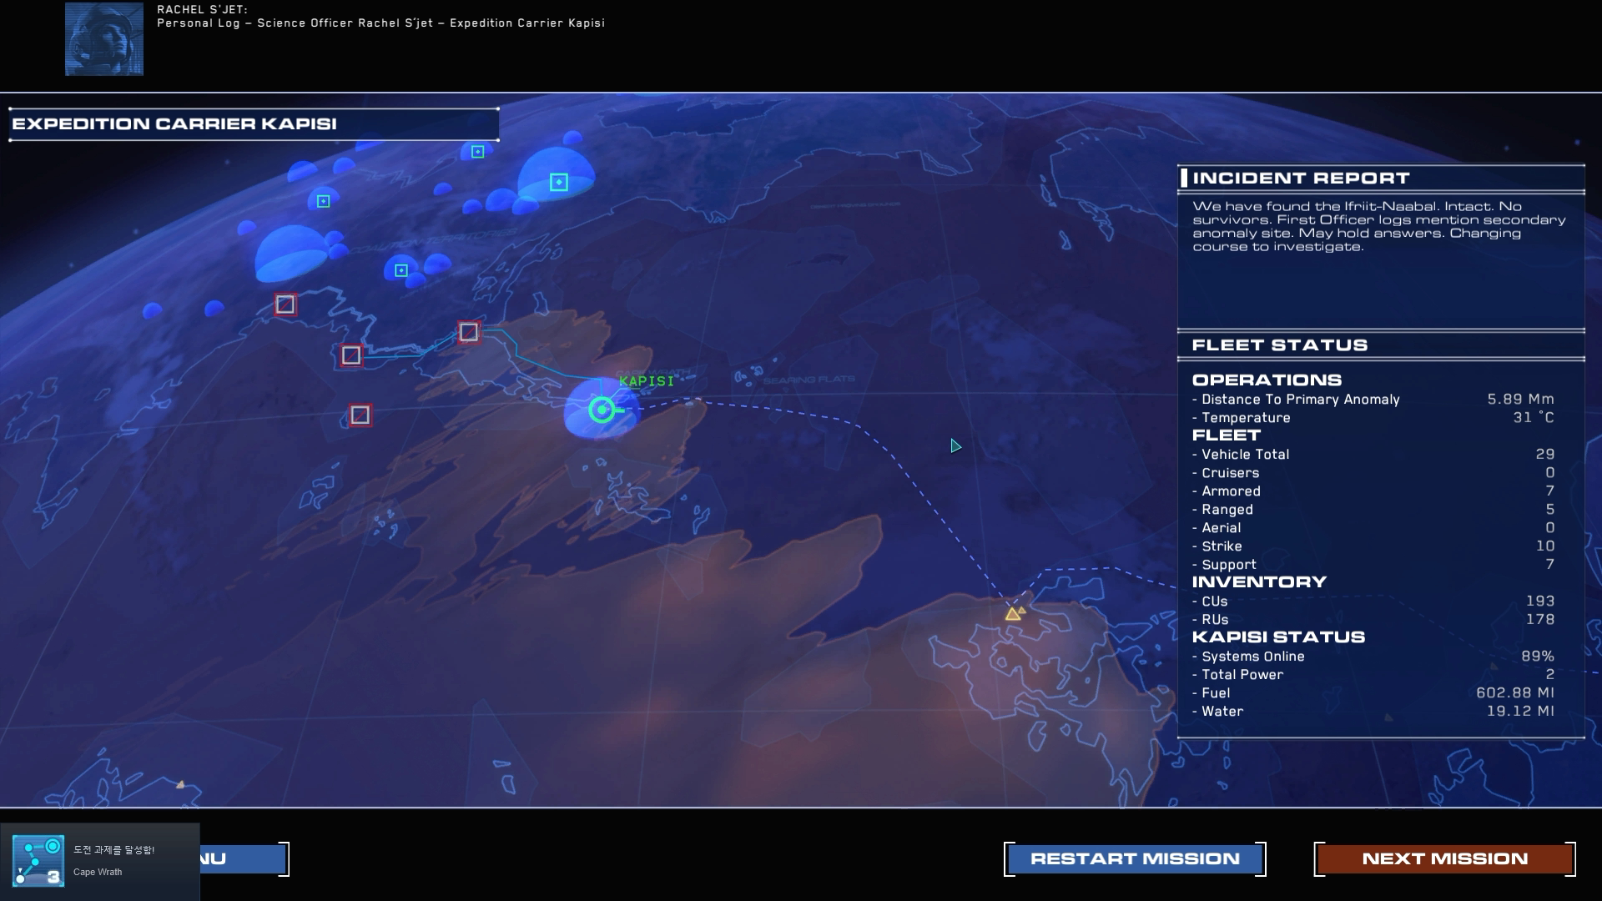Select the uppermost-left red square marker
The height and width of the screenshot is (901, 1602).
pos(285,305)
